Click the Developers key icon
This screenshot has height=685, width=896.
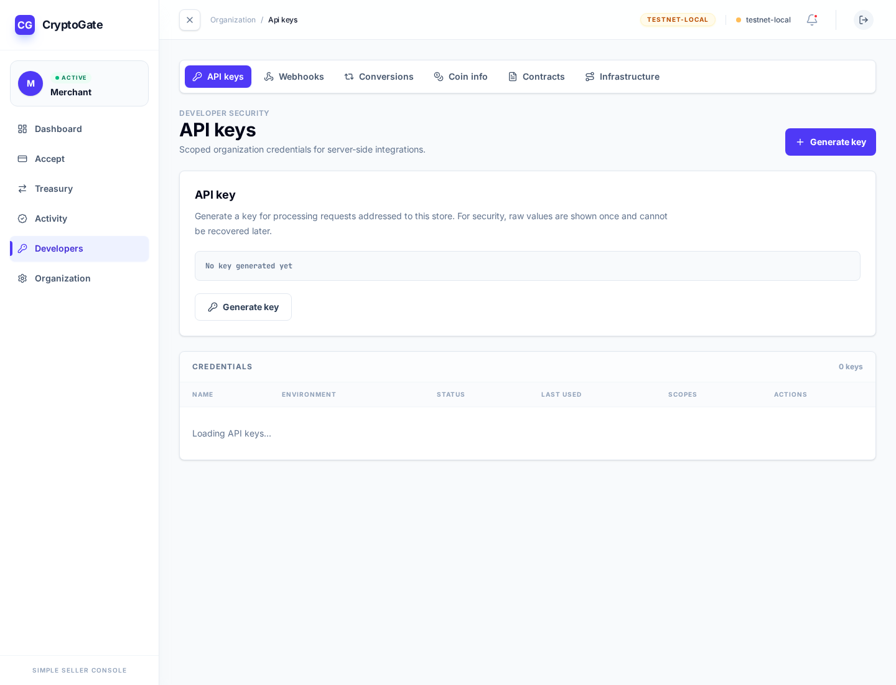click(22, 248)
